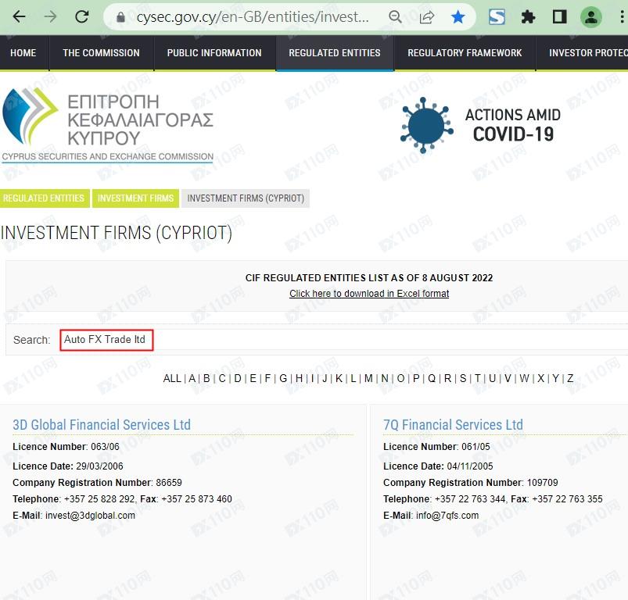The height and width of the screenshot is (600, 628).
Task: Click here to download in Excel format
Action: [x=369, y=294]
